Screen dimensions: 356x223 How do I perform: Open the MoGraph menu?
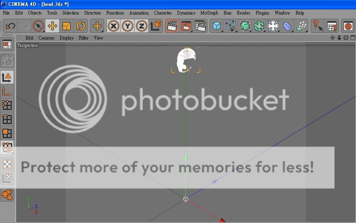pyautogui.click(x=209, y=13)
